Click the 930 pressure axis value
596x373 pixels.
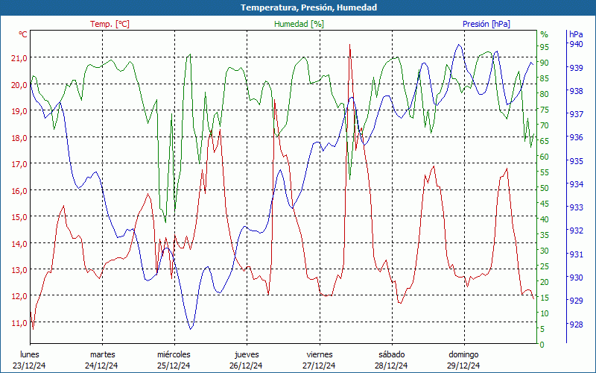(x=576, y=278)
